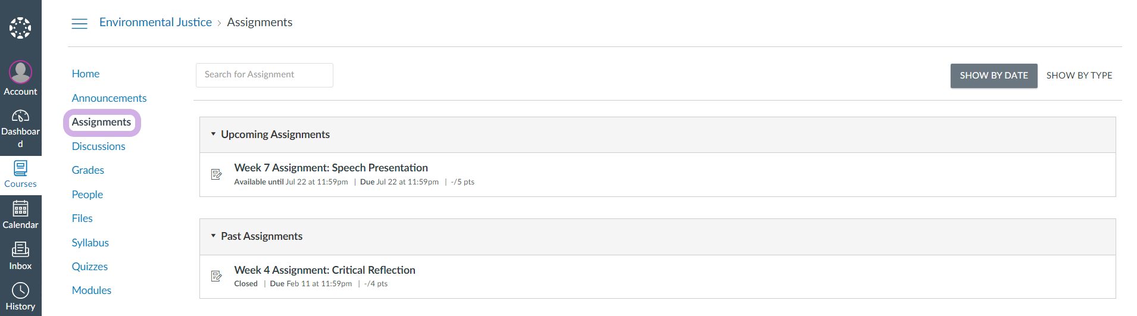Image resolution: width=1137 pixels, height=316 pixels.
Task: Open the Modules course menu item
Action: pos(92,290)
